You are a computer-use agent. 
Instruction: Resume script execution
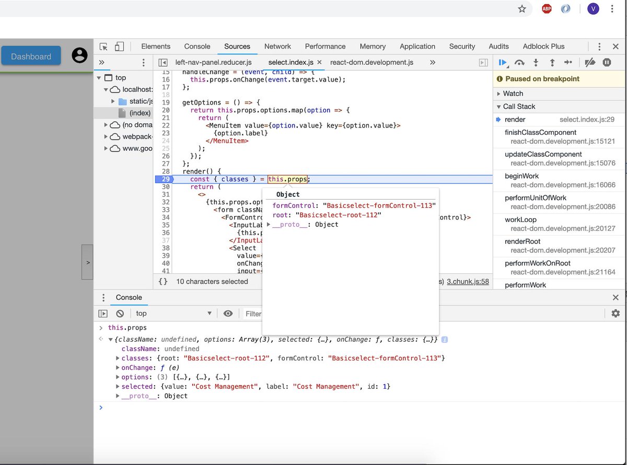coord(503,63)
